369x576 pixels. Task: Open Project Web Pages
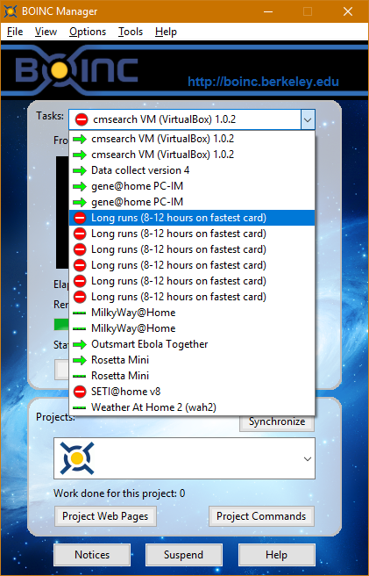105,516
